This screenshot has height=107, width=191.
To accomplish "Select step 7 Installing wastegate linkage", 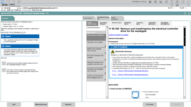I will [96, 78].
